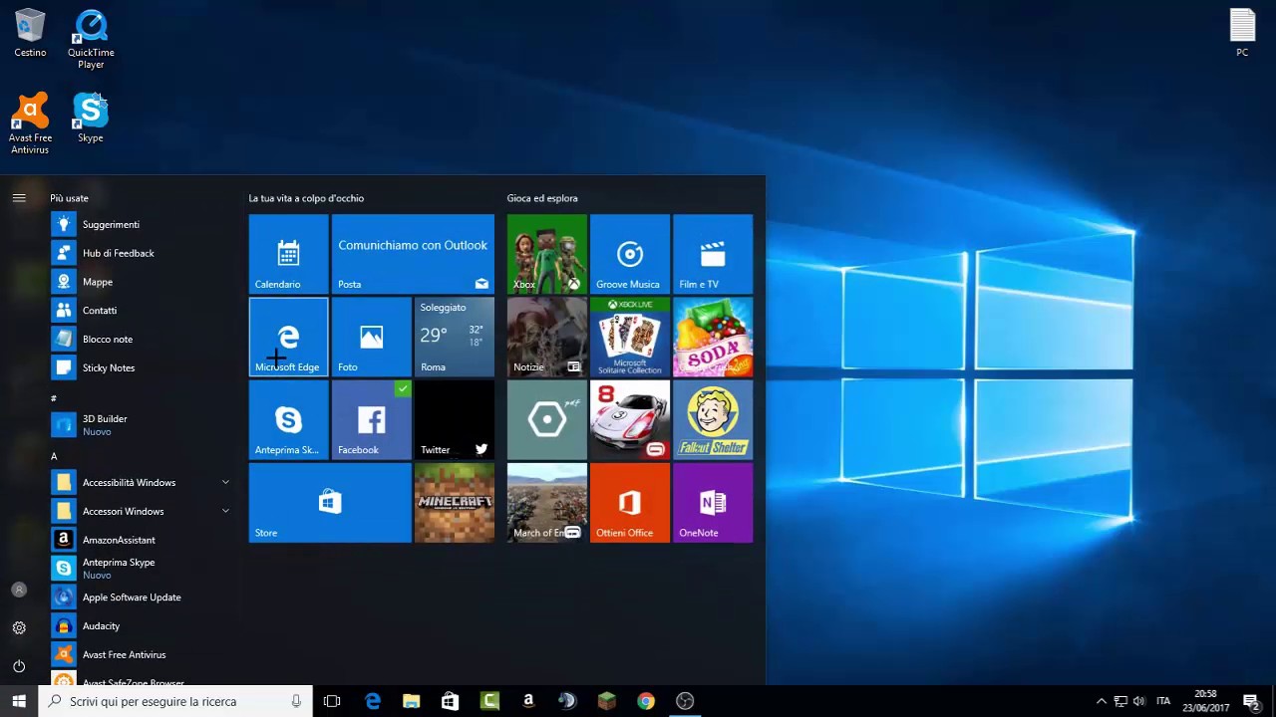Open the Calendario tile
The width and height of the screenshot is (1276, 717).
point(288,254)
